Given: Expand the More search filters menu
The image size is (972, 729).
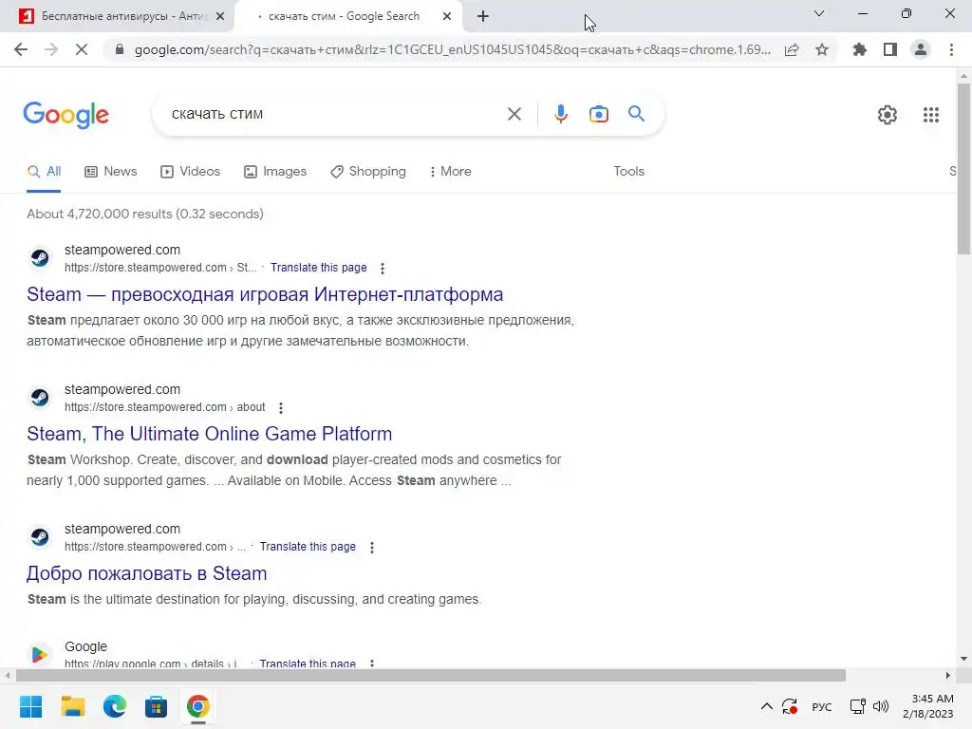Looking at the screenshot, I should coord(451,172).
